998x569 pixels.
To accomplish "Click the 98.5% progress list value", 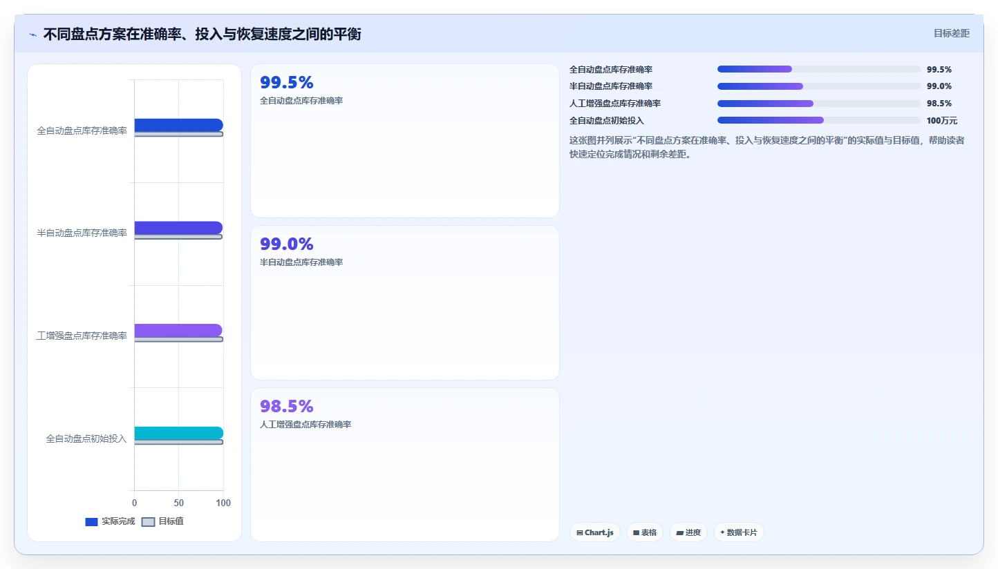I will click(x=939, y=104).
